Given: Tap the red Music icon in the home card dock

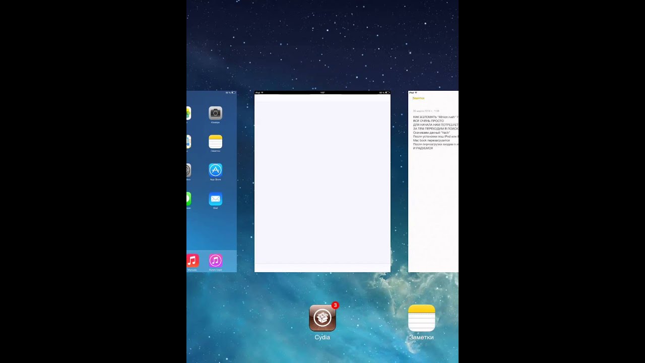Looking at the screenshot, I should (x=192, y=260).
